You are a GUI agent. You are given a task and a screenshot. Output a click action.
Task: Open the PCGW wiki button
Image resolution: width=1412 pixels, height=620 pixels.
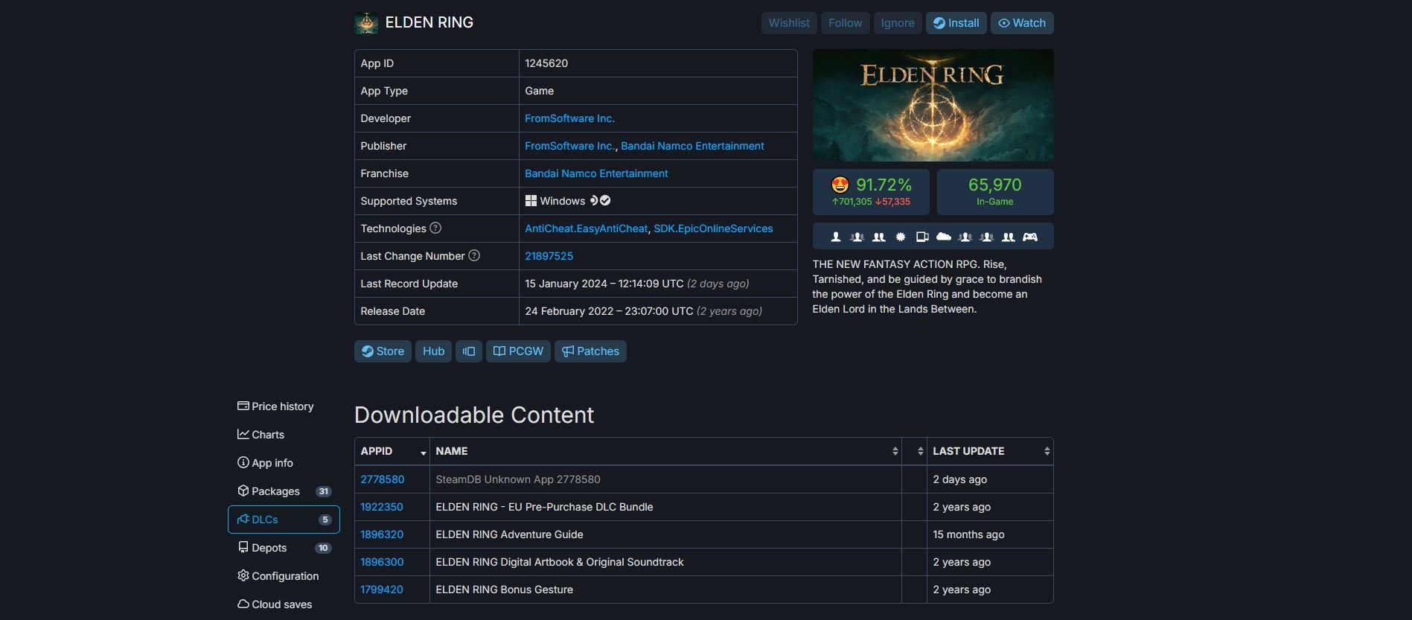tap(518, 351)
